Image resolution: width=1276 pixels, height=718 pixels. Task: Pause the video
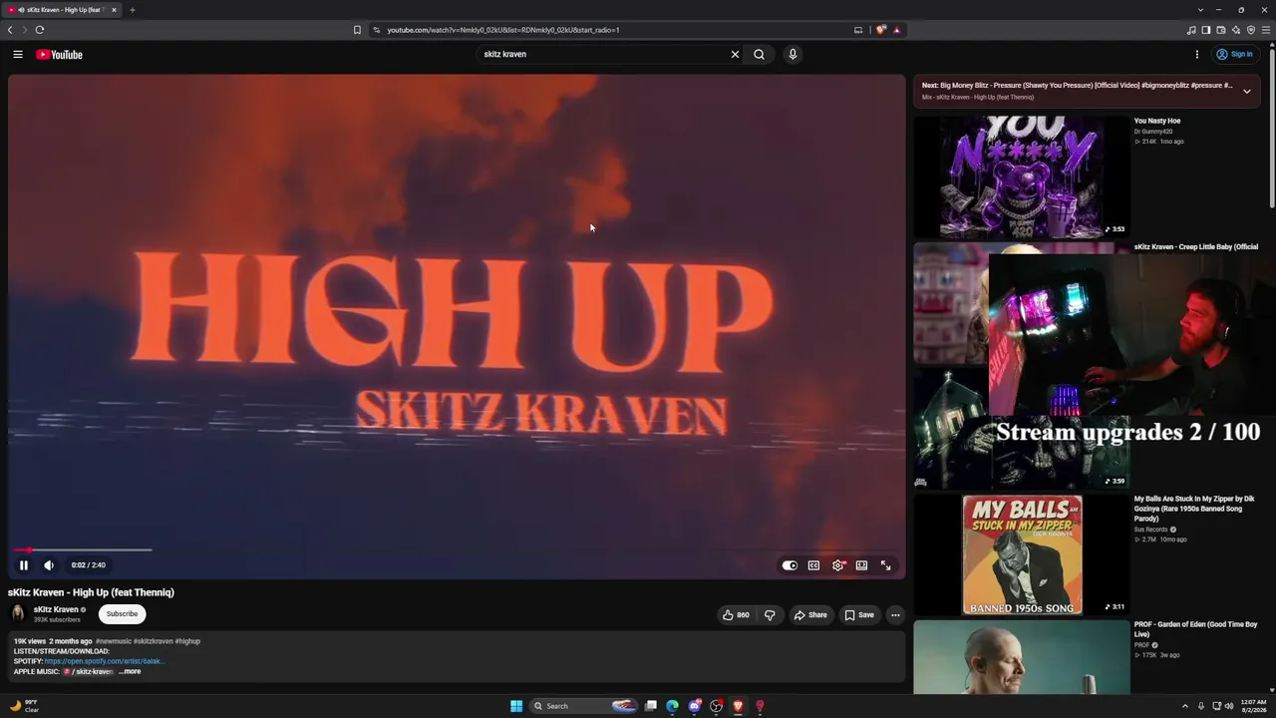pyautogui.click(x=24, y=565)
